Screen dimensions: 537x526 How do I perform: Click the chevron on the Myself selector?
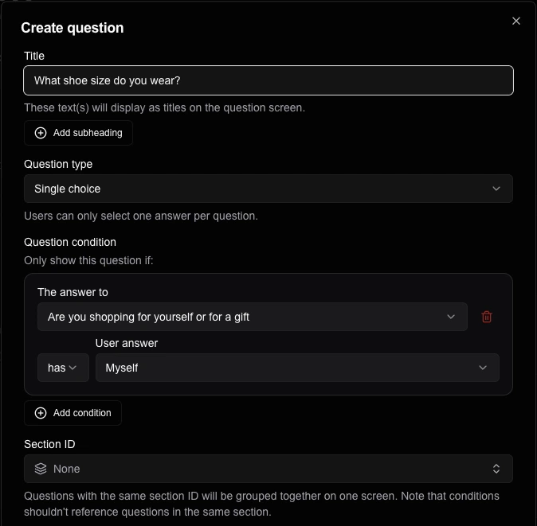pyautogui.click(x=483, y=368)
